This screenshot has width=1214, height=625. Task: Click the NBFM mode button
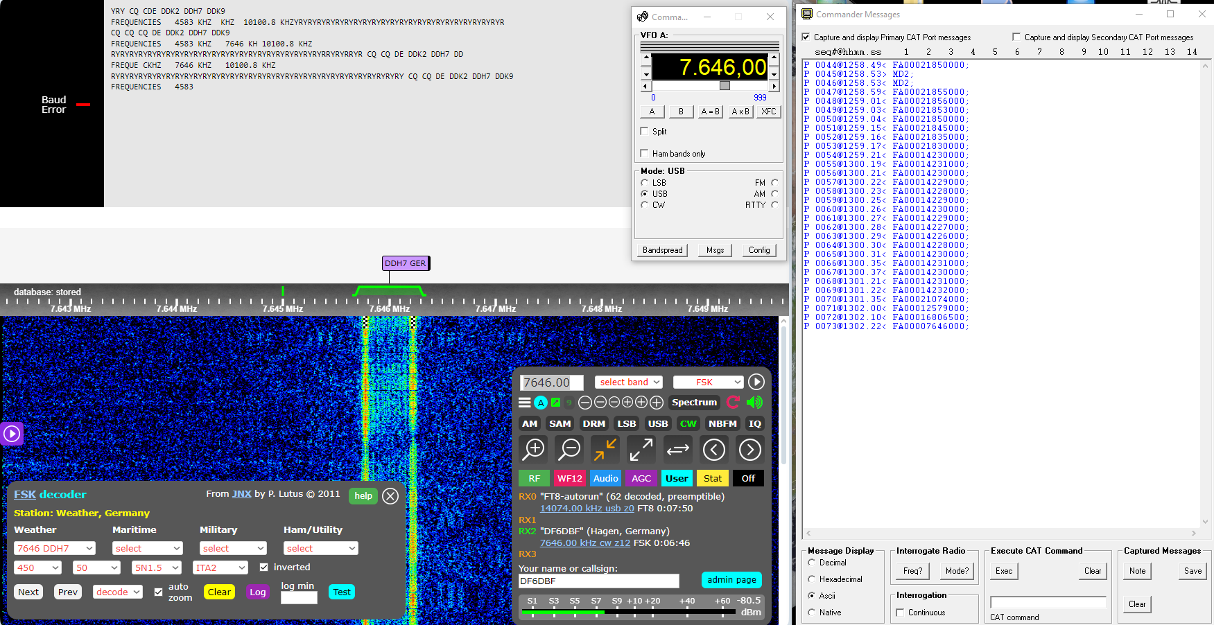click(722, 423)
